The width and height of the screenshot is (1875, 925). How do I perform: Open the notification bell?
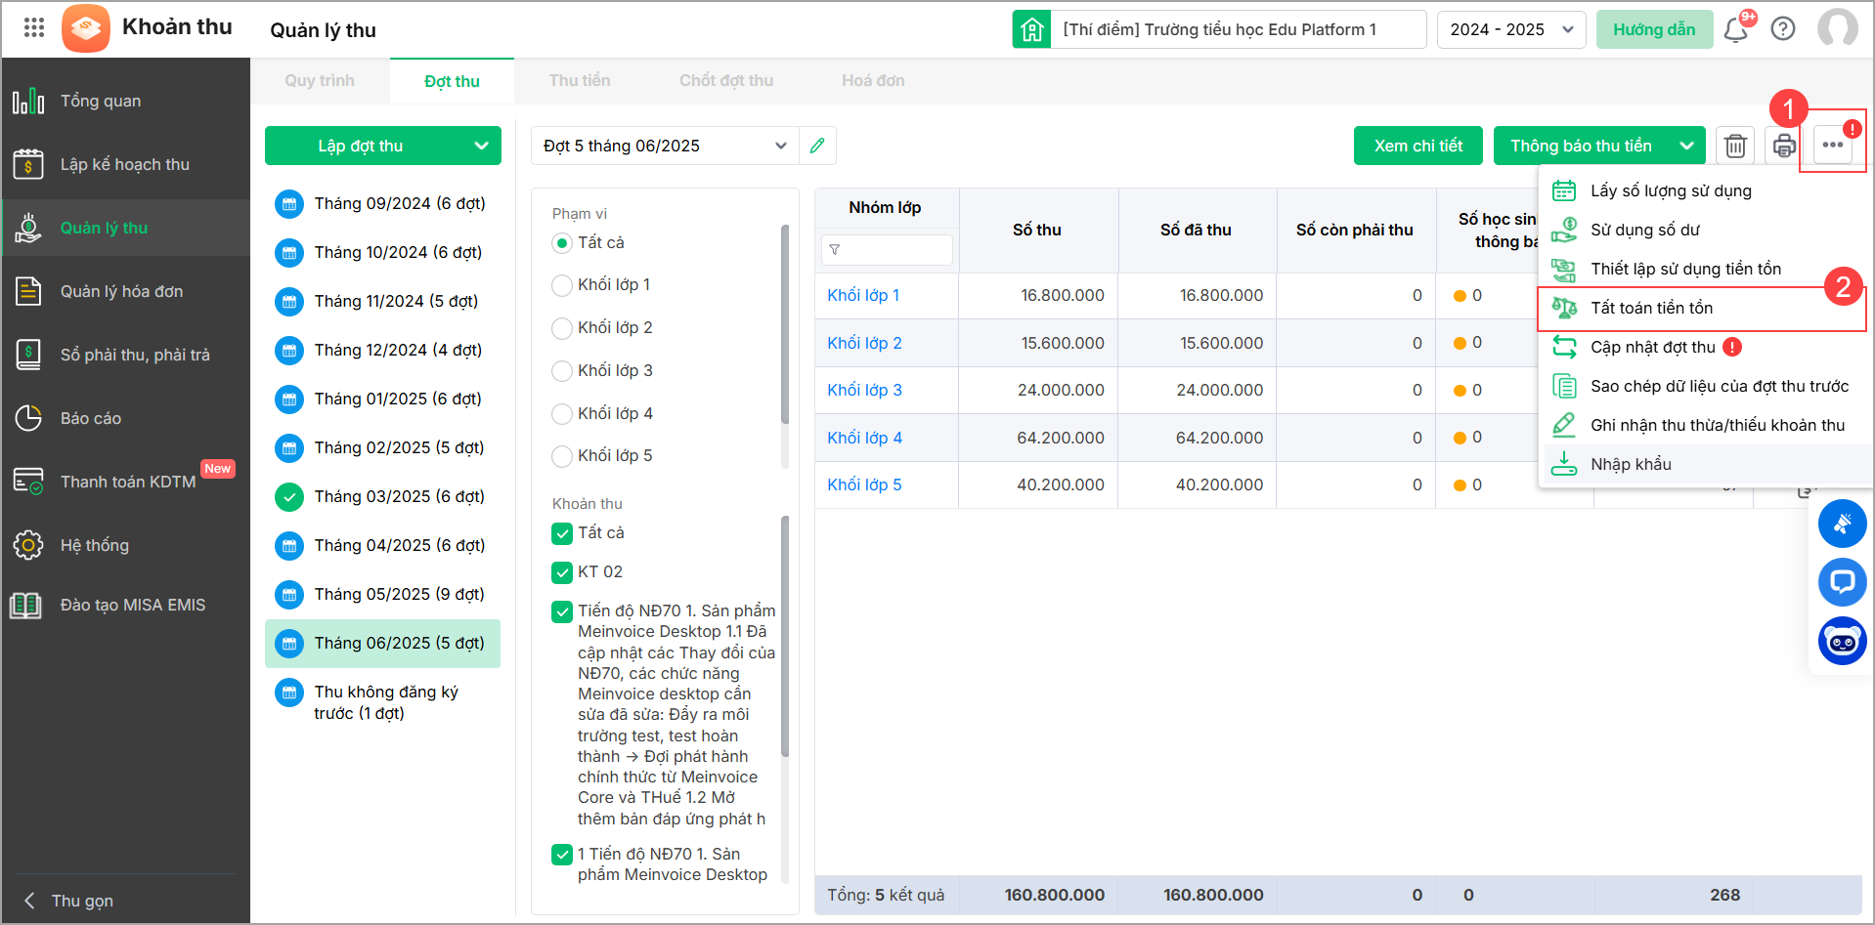coord(1736,29)
